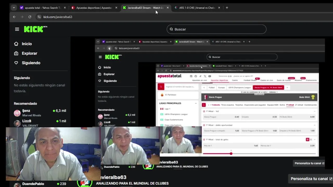This screenshot has width=333, height=187.
Task: Click Buscar field in streamed Kick page
Action: click(x=242, y=57)
